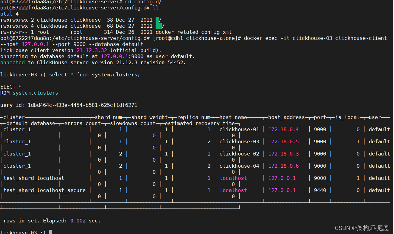Viewport: 394px width, 234px height.
Task: Click host name clickhouse-01
Action: point(239,129)
